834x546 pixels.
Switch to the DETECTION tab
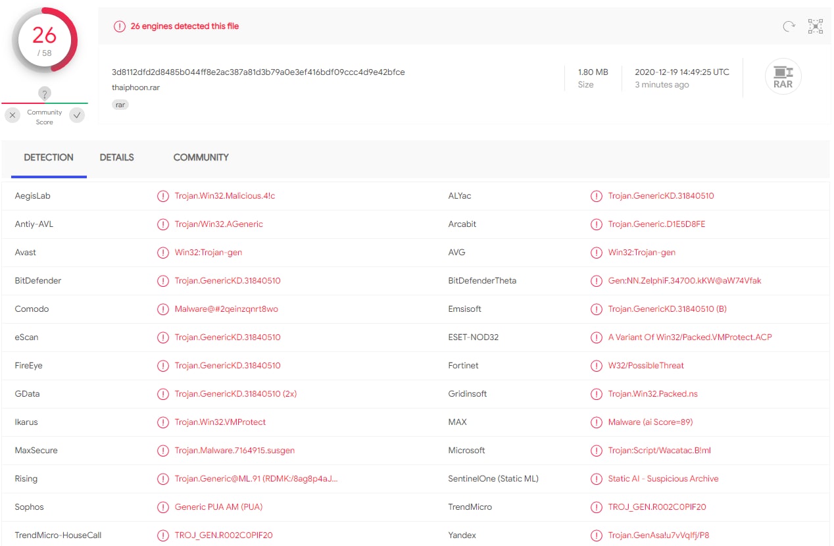[x=49, y=158]
